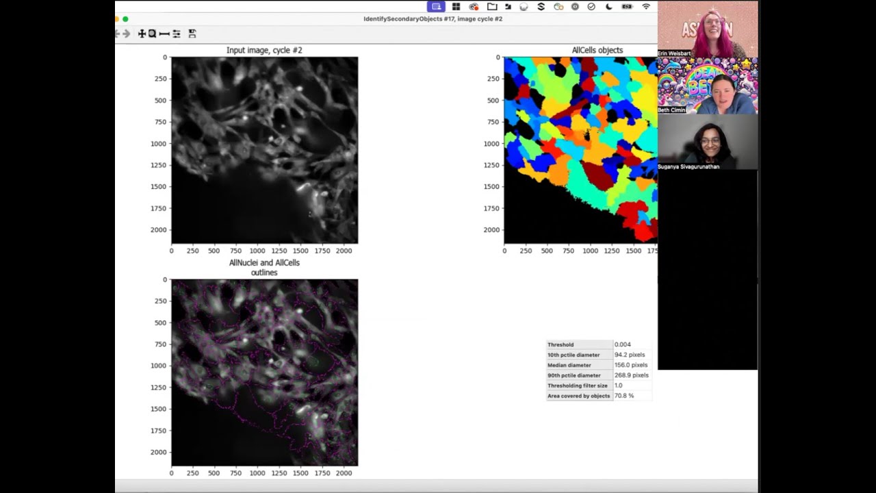Screen dimensions: 876x493
Task: Click the AllCells objects colored label plot
Action: (580, 150)
